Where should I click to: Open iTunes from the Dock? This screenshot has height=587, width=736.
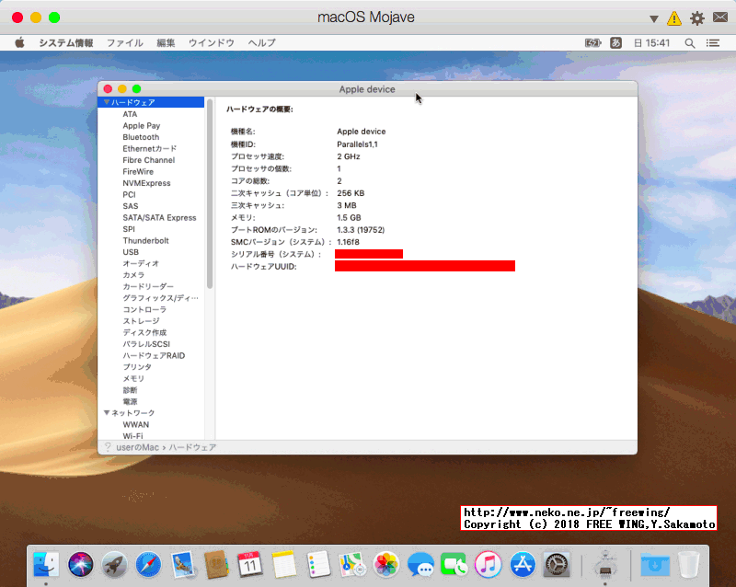point(488,564)
